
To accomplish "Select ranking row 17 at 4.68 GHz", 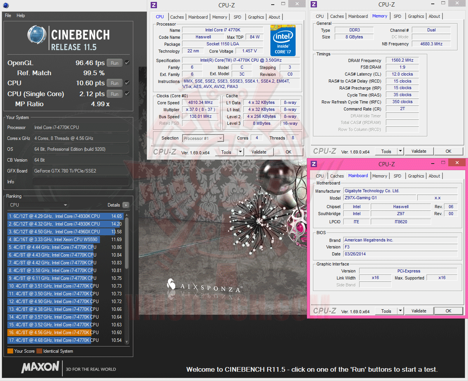I will [65, 340].
